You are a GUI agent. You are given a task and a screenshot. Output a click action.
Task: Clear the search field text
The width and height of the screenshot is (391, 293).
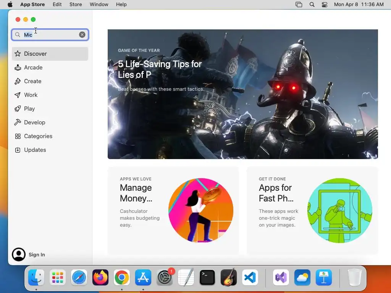82,35
